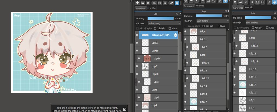Enable Khóa checkbox in right panel
This screenshot has height=112, width=277.
tap(267, 28)
